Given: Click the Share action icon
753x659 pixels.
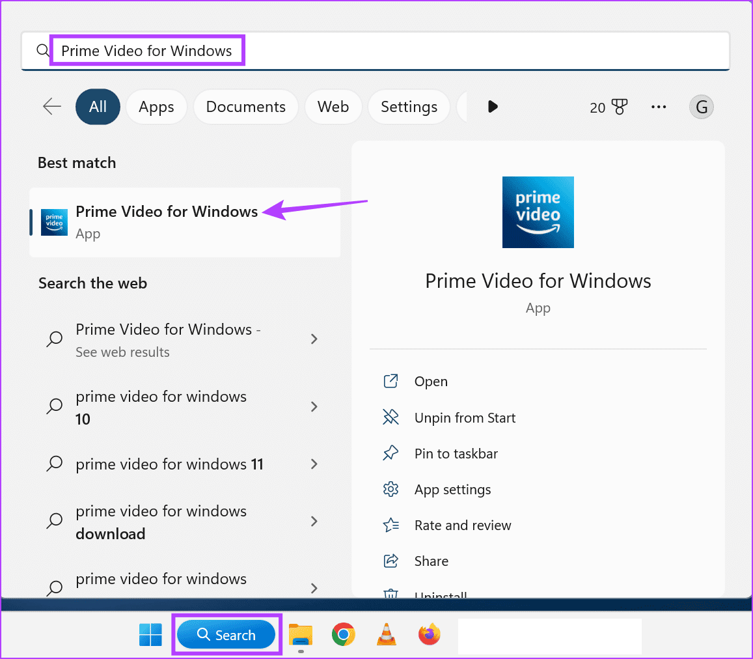Looking at the screenshot, I should (x=391, y=561).
